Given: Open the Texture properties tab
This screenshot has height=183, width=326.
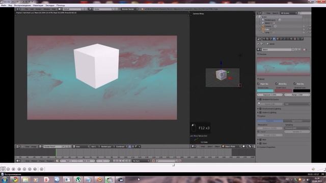Looking at the screenshot, I should click(295, 39).
